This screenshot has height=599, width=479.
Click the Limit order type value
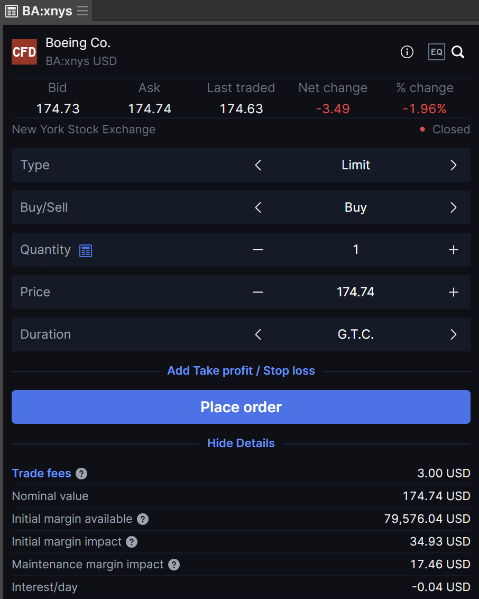pyautogui.click(x=356, y=165)
